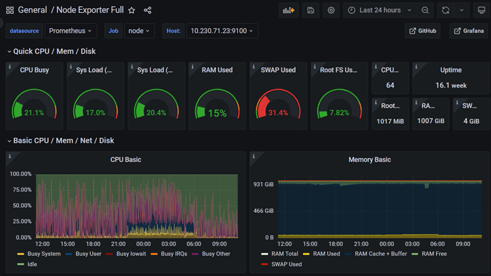Open the Host 10.230.71.23:9100 dropdown
The width and height of the screenshot is (491, 276).
(222, 31)
